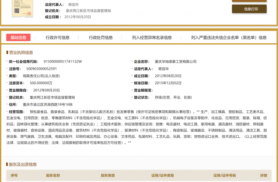Viewport: 278px width, 182px height.
Task: Click registration number 500903000052591
Action: [x=42, y=69]
